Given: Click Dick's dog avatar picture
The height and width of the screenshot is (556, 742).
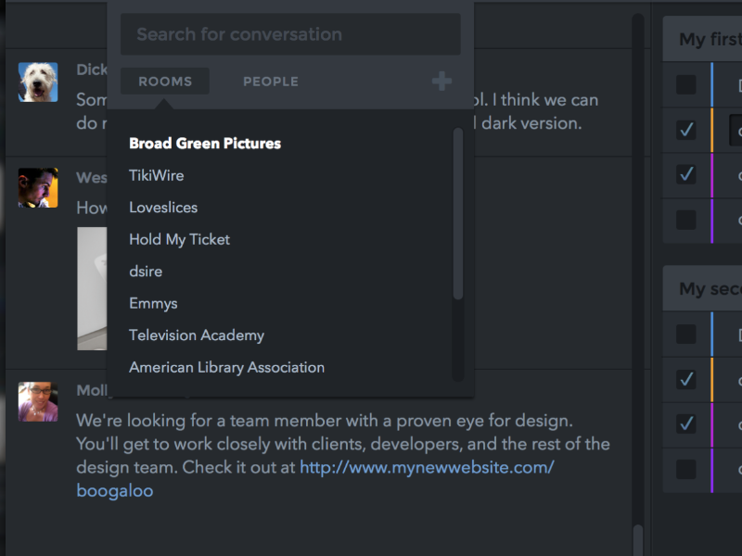Looking at the screenshot, I should tap(38, 83).
